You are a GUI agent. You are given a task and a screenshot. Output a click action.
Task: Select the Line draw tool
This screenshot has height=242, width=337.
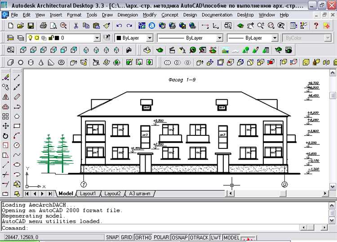17,77
